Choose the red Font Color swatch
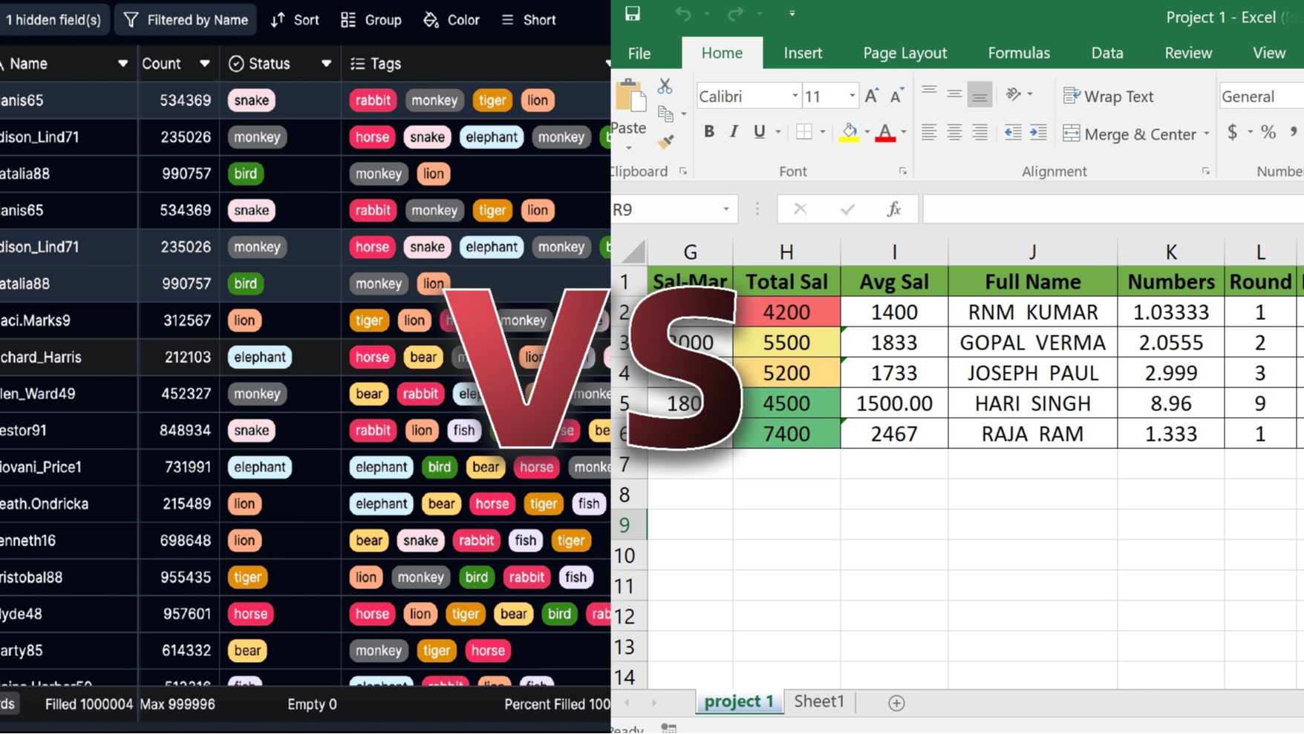The image size is (1304, 734). pyautogui.click(x=886, y=131)
